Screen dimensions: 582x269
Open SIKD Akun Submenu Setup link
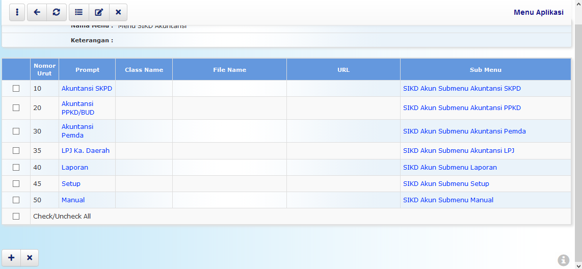pos(446,183)
